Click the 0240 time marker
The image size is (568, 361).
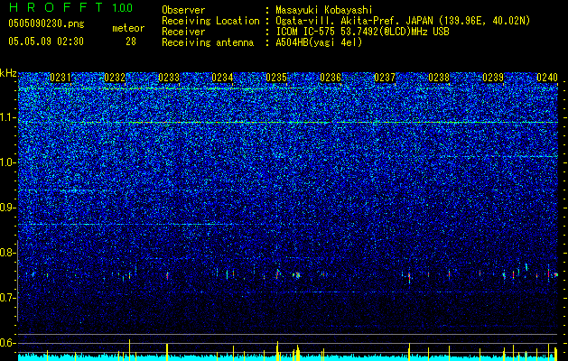(547, 78)
